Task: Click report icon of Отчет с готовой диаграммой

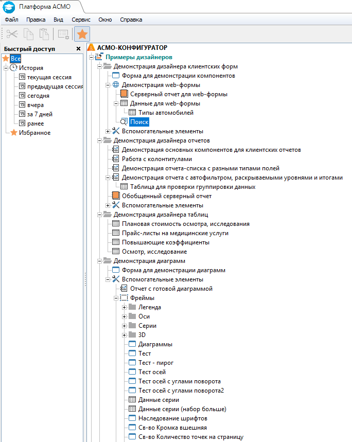Action: 124,288
